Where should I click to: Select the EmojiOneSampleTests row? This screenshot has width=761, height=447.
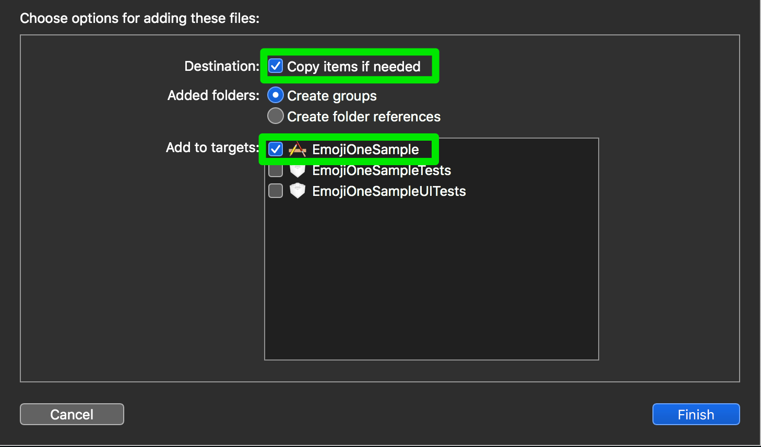[382, 170]
